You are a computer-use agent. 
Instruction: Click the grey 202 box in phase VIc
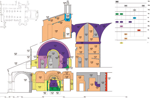point(117,2)
